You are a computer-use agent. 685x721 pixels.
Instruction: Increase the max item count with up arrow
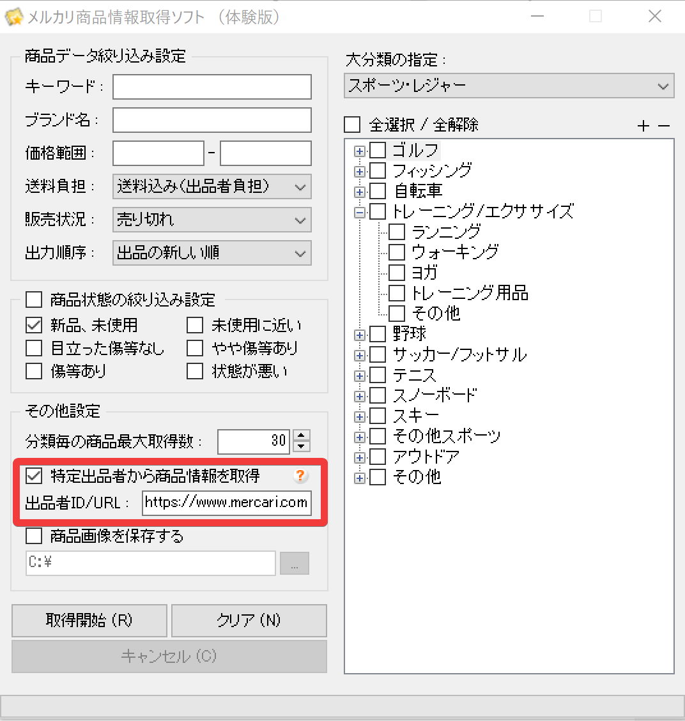point(302,436)
